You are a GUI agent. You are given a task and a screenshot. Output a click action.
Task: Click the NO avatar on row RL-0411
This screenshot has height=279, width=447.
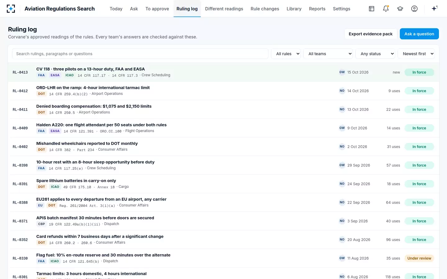[342, 109]
